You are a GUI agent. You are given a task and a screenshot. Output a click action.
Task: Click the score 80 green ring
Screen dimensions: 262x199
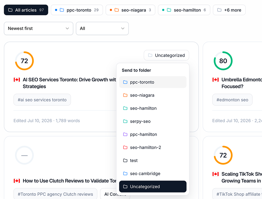223,61
